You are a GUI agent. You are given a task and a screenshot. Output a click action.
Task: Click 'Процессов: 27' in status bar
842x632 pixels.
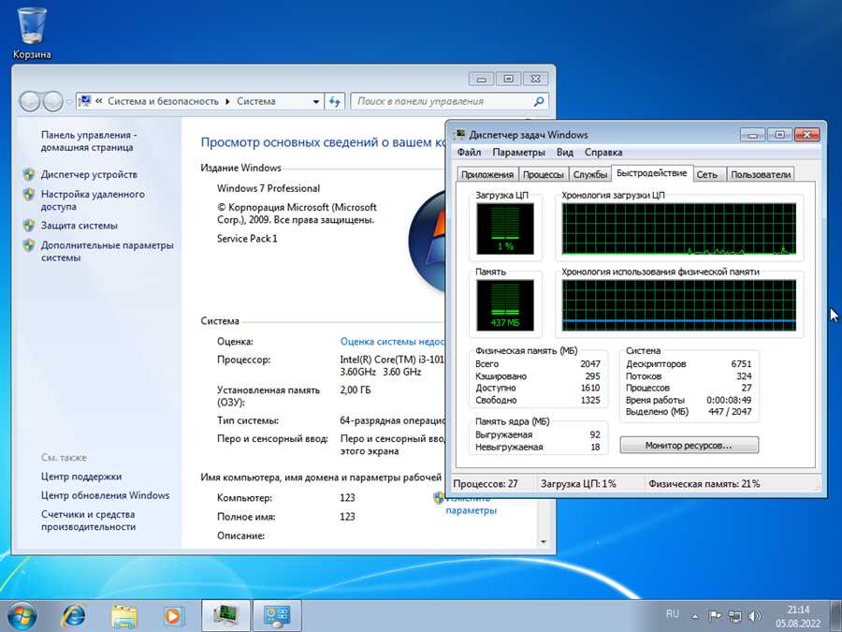(x=486, y=484)
